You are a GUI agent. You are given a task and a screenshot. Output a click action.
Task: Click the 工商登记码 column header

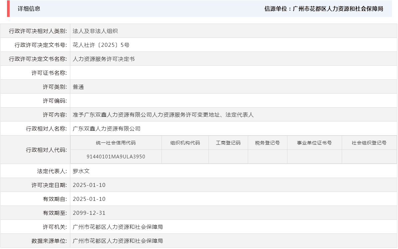click(x=228, y=142)
